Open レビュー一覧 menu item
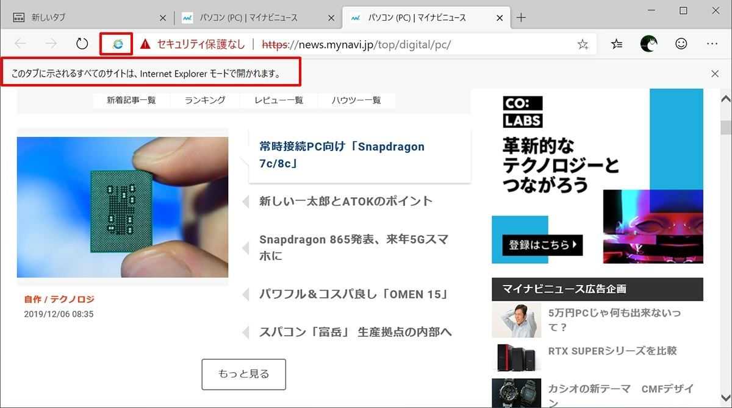This screenshot has height=408, width=732. point(279,100)
